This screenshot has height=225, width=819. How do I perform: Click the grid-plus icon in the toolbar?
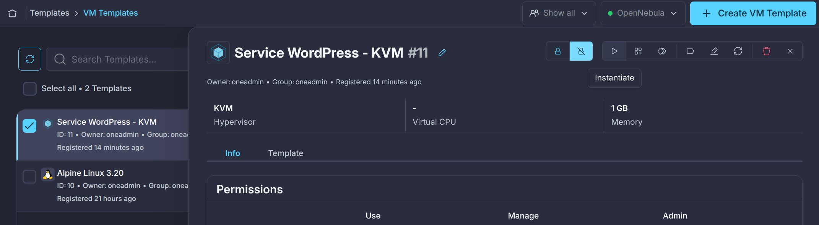(x=638, y=51)
